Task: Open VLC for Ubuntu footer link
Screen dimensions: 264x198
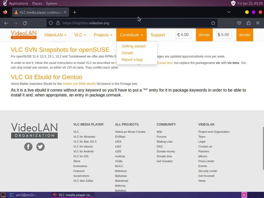Action: click(83, 146)
